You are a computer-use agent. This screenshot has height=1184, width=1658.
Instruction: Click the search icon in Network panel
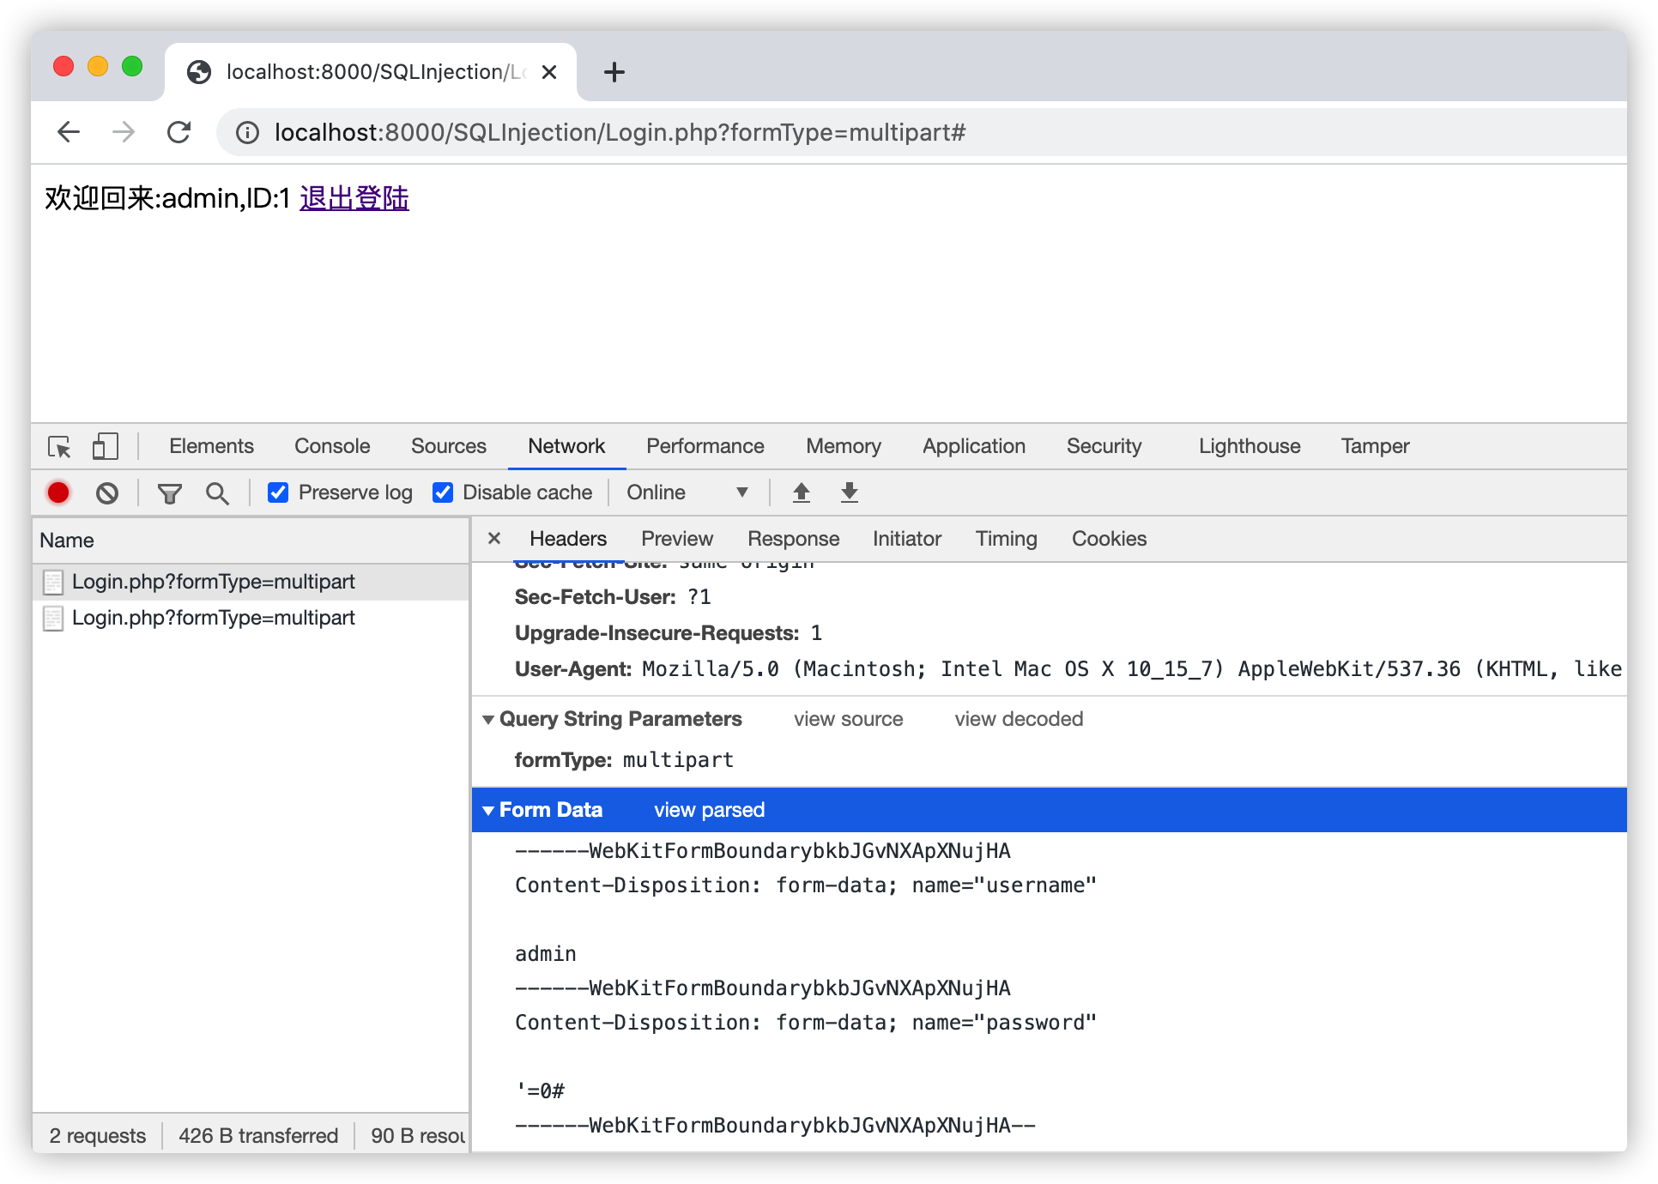click(x=218, y=492)
